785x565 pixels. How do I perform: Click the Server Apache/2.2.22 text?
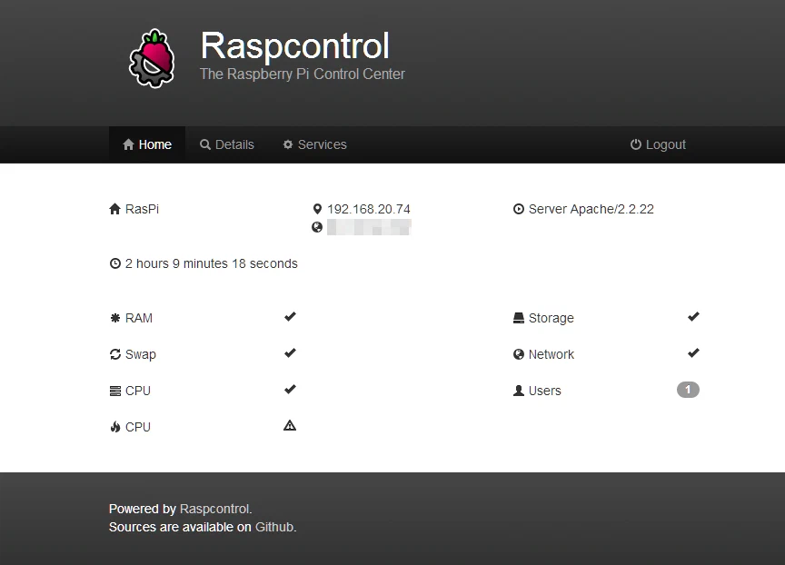pyautogui.click(x=591, y=209)
